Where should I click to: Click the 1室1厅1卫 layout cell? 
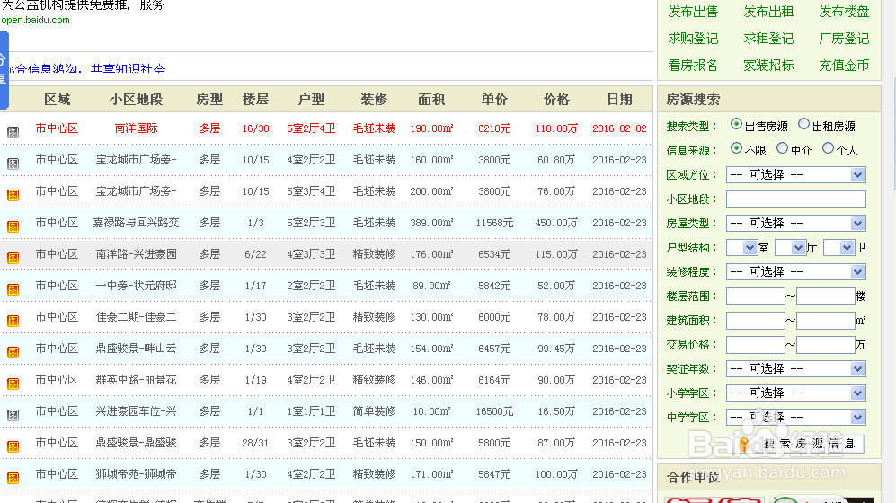(312, 411)
